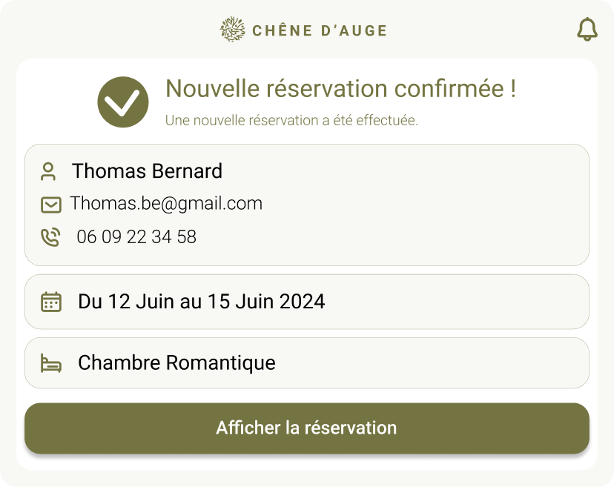This screenshot has height=487, width=614.
Task: Click the CHÊNE D'AUGE brand name text
Action: coord(320,30)
